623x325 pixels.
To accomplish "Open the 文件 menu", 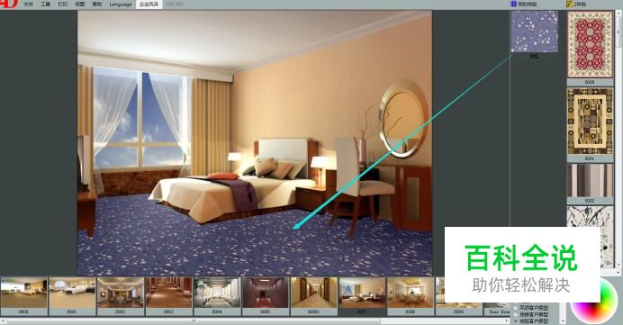I will click(28, 5).
